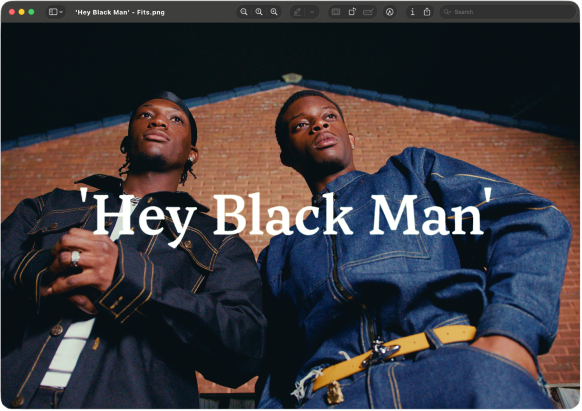Open the form filling toolbar
Viewport: 582px width, 411px height.
coord(368,12)
